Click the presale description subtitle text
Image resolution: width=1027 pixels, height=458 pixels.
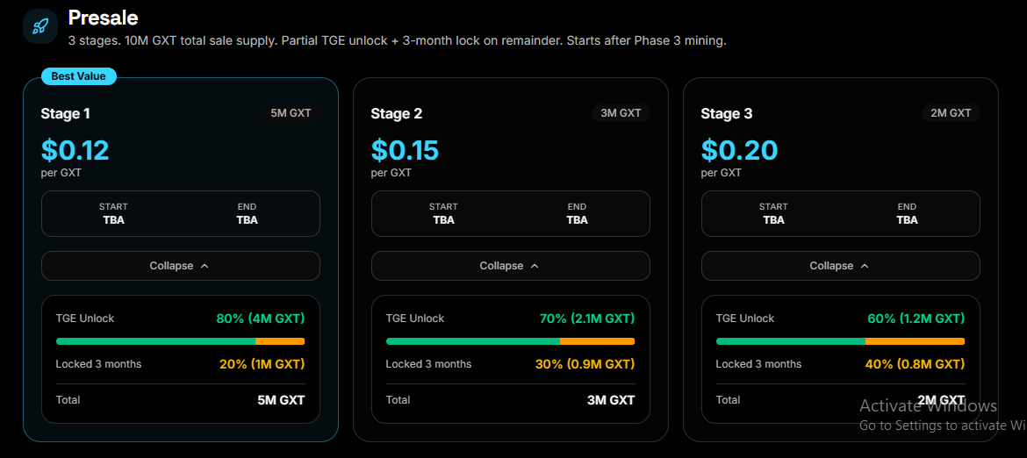(397, 40)
